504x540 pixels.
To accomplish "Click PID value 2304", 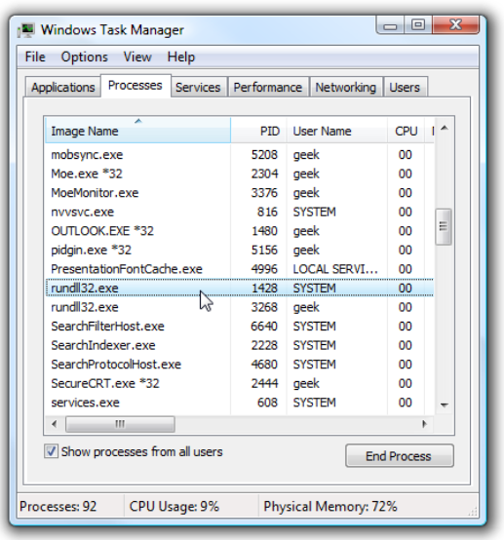I will point(264,174).
